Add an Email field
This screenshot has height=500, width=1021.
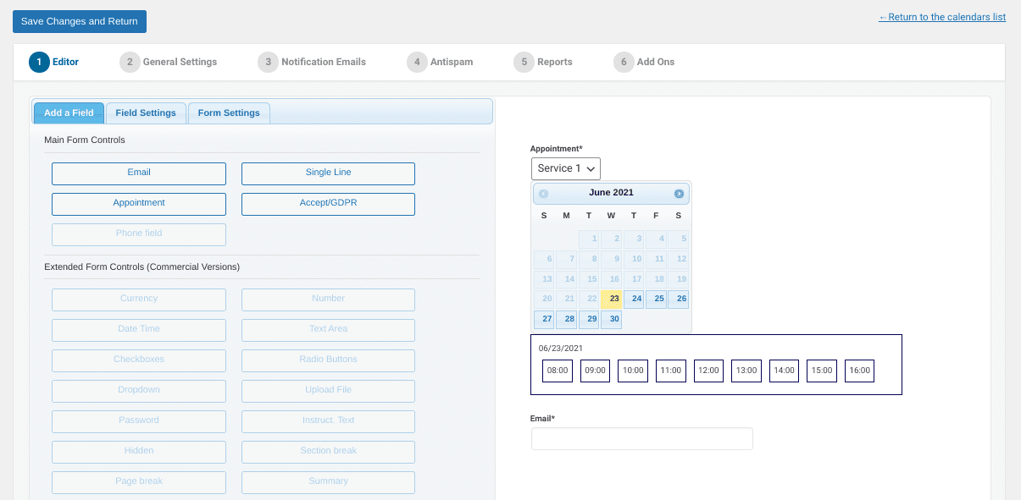pyautogui.click(x=139, y=173)
